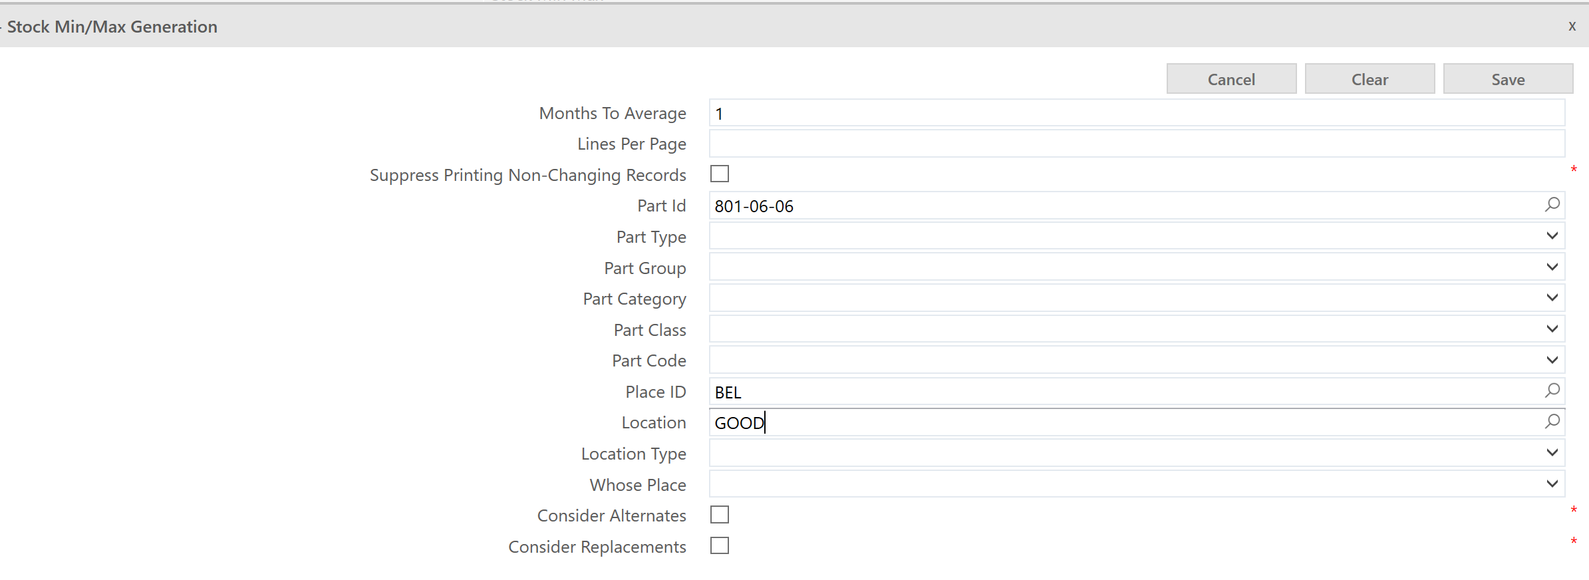The height and width of the screenshot is (580, 1589).
Task: Enable Consider Replacements checkbox
Action: click(720, 545)
